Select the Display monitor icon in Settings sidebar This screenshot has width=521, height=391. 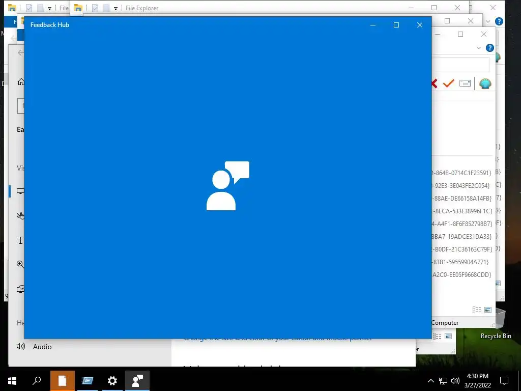tap(20, 191)
